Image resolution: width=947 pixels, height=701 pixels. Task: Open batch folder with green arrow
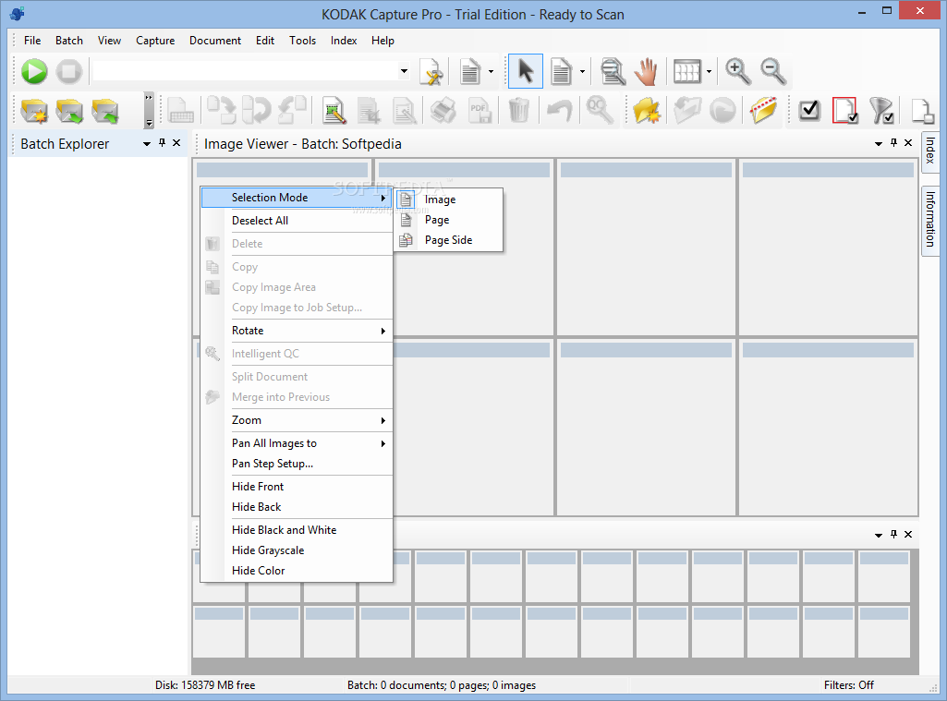point(69,111)
